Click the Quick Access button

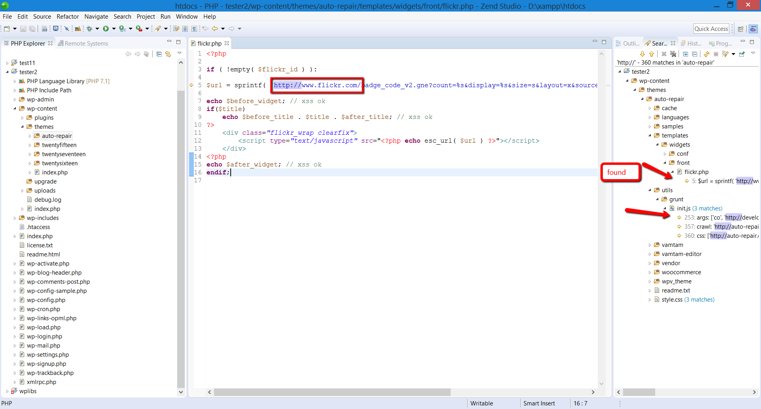711,29
